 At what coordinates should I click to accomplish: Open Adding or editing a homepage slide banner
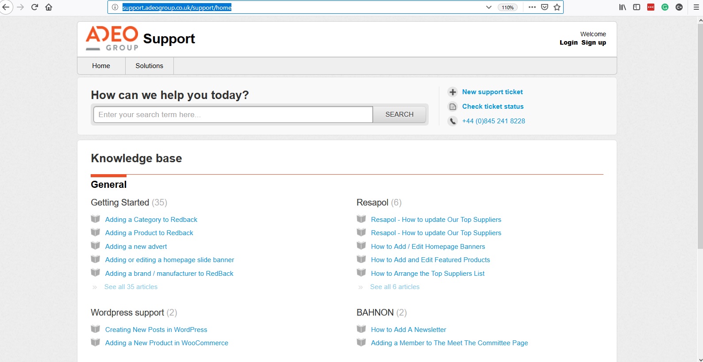click(x=169, y=260)
